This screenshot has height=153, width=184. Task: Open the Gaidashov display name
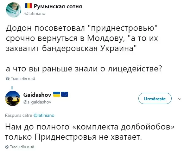(37, 95)
